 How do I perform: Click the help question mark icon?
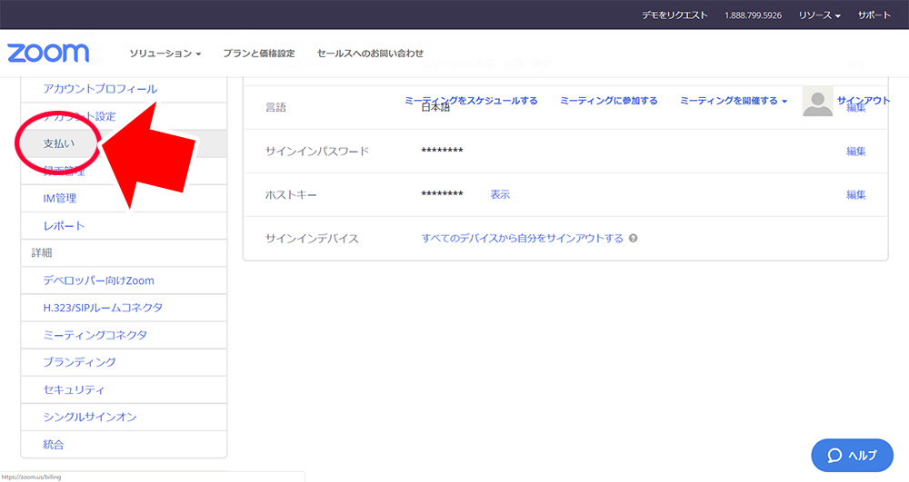(x=633, y=239)
